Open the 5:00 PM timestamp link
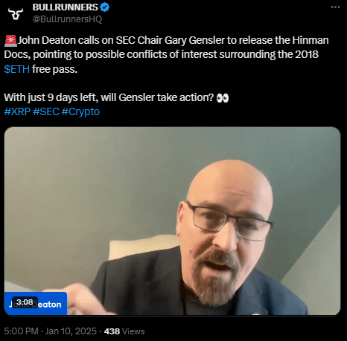 (x=21, y=331)
